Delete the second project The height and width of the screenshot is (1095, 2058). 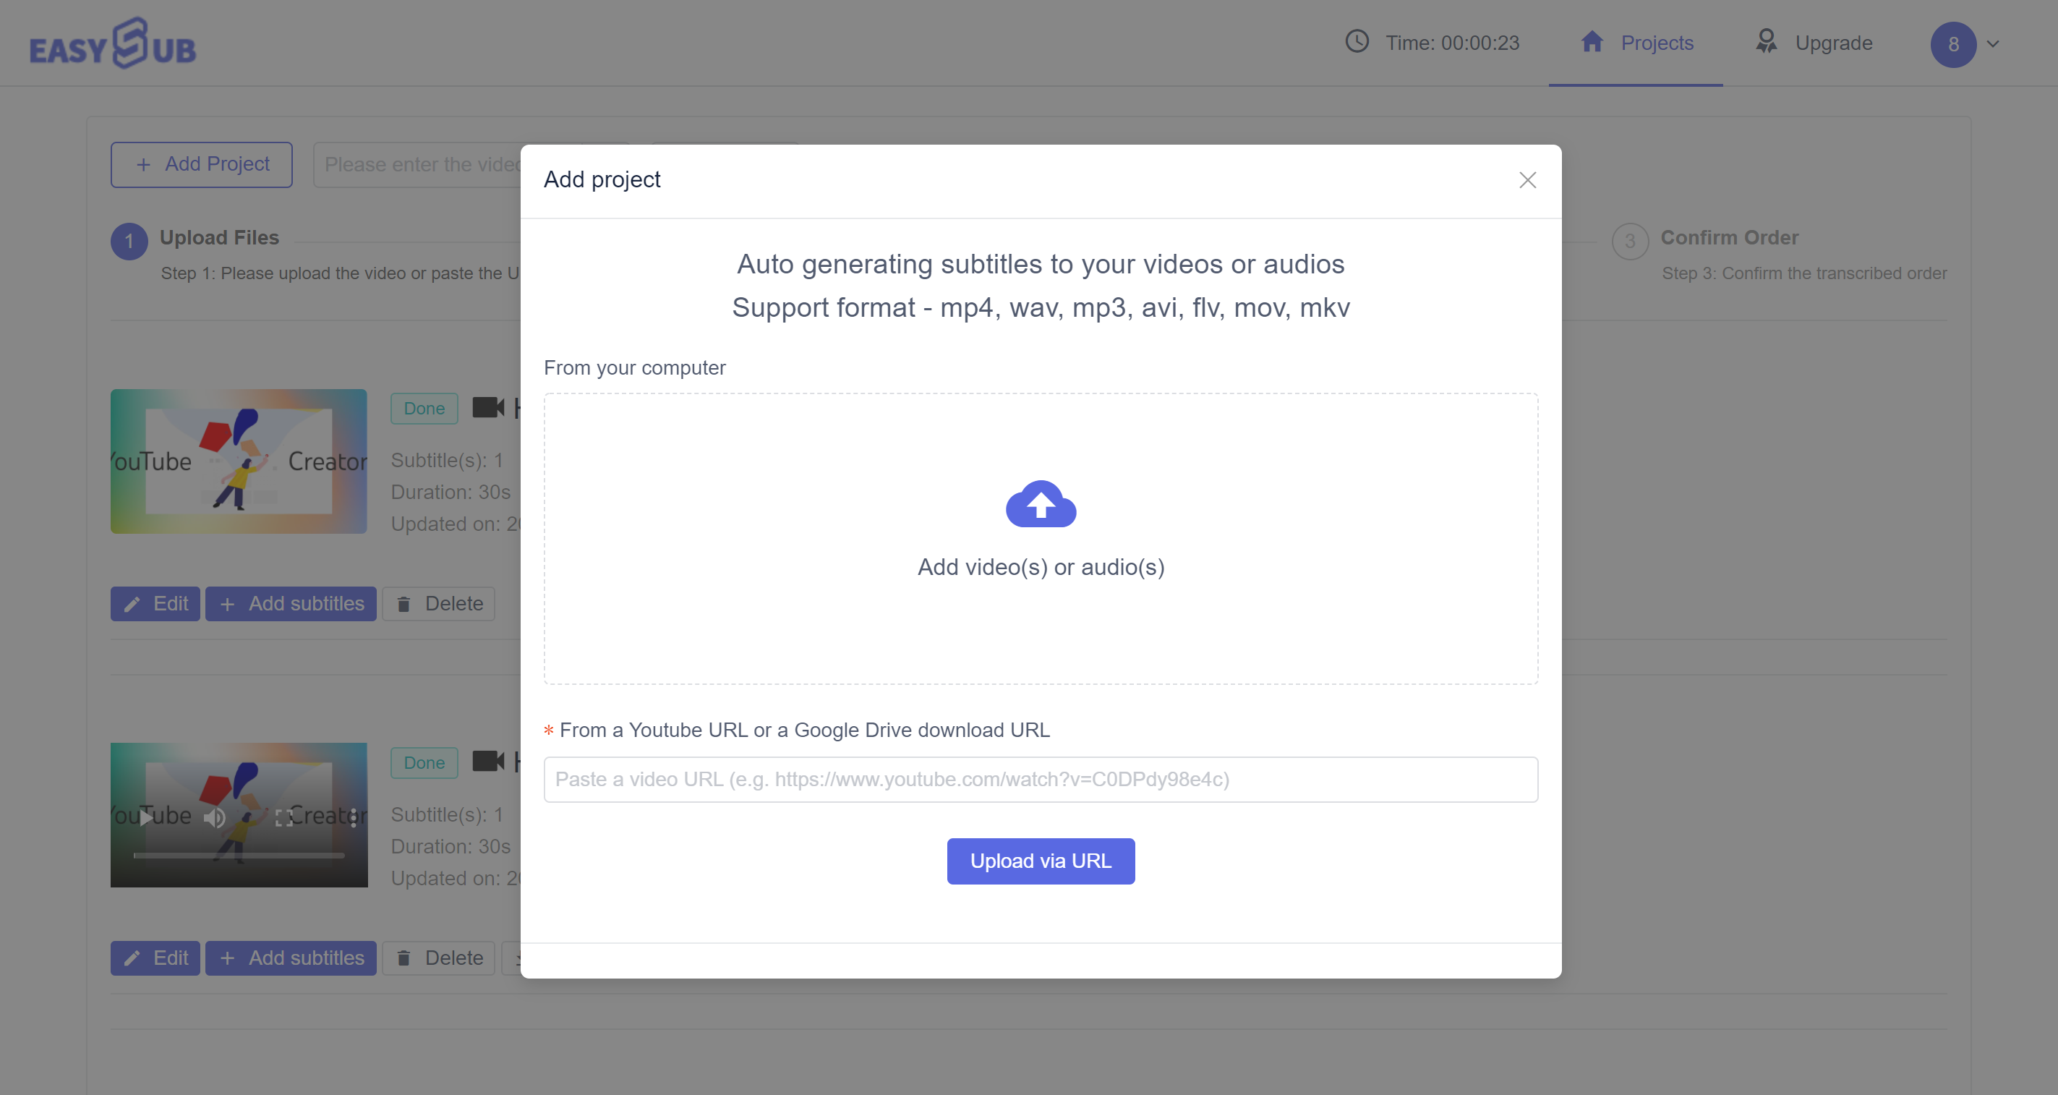pos(439,958)
